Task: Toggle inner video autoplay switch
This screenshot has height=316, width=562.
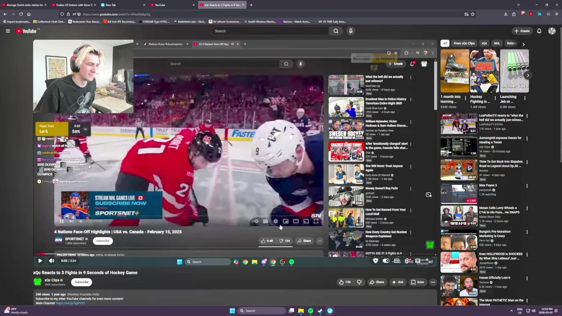Action: [256, 222]
